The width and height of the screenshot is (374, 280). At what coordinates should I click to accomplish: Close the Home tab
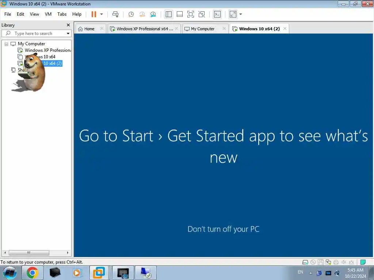102,28
